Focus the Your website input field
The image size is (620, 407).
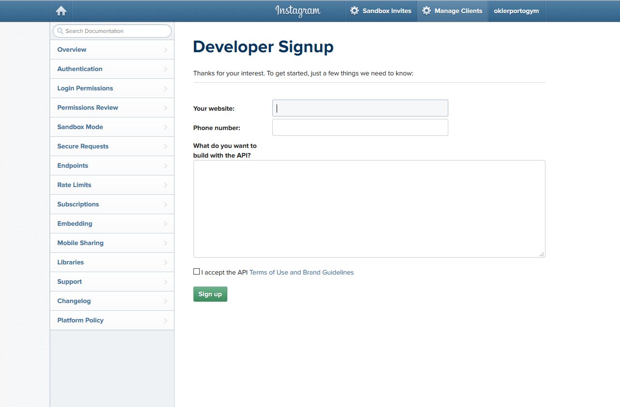point(360,108)
